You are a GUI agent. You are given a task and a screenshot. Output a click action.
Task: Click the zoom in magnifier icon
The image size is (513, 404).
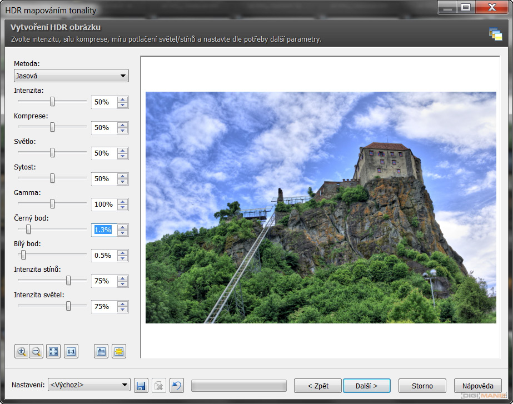(22, 351)
